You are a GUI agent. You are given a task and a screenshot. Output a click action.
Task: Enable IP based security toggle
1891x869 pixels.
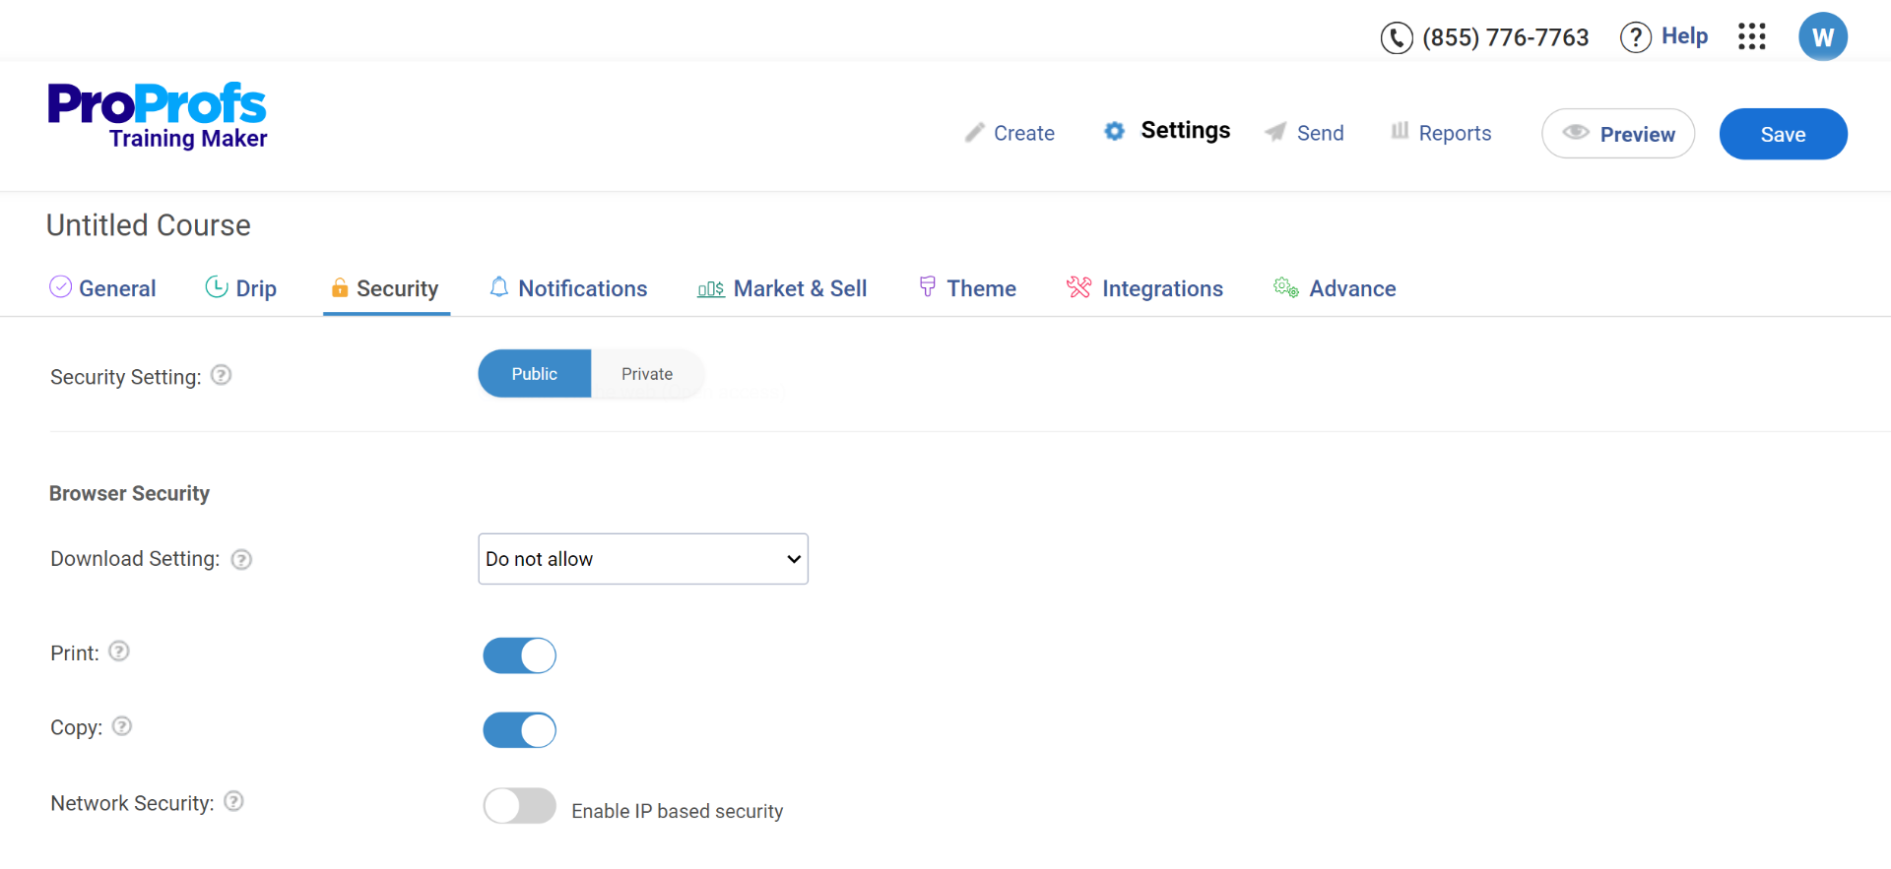519,806
